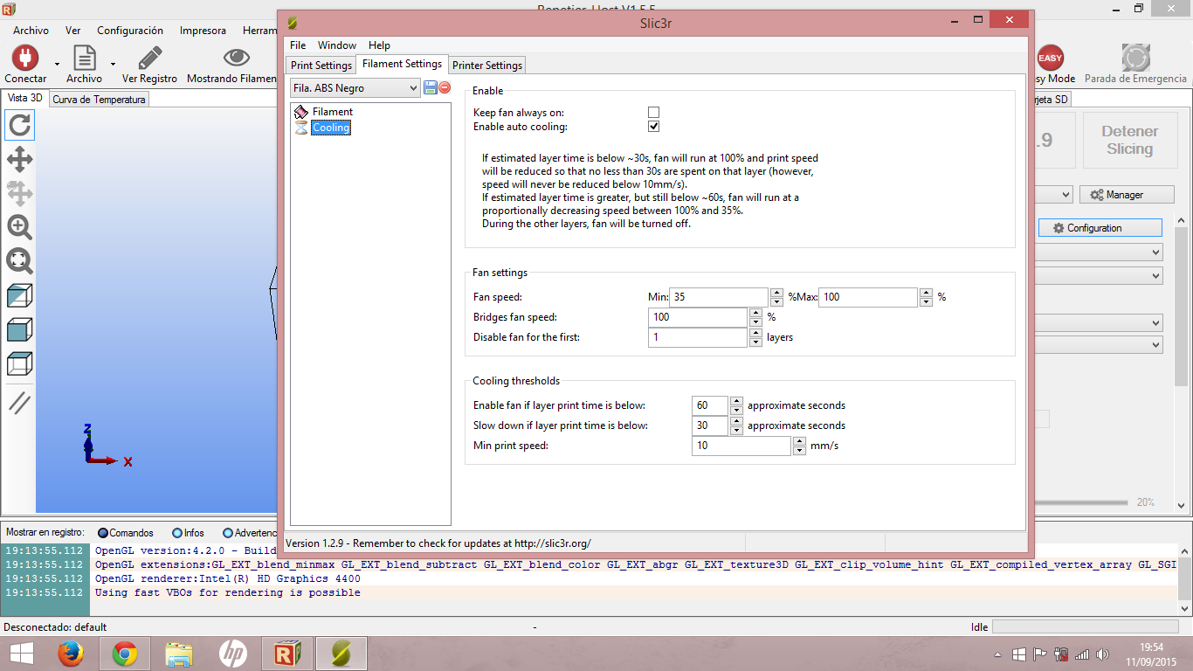Click the log panel vertical scrollbar

(x=1184, y=578)
